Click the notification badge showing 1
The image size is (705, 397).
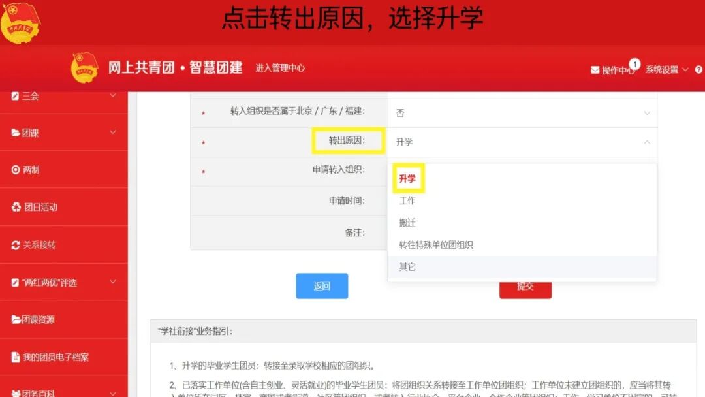(x=634, y=64)
